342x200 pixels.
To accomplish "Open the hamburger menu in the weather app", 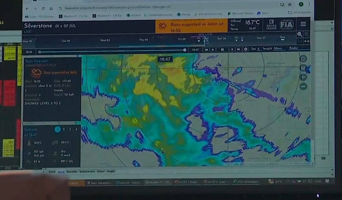I will 303,24.
